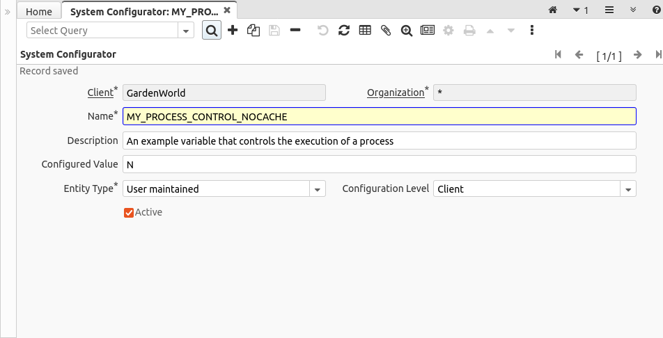Close the System Configurator tab

pos(227,10)
